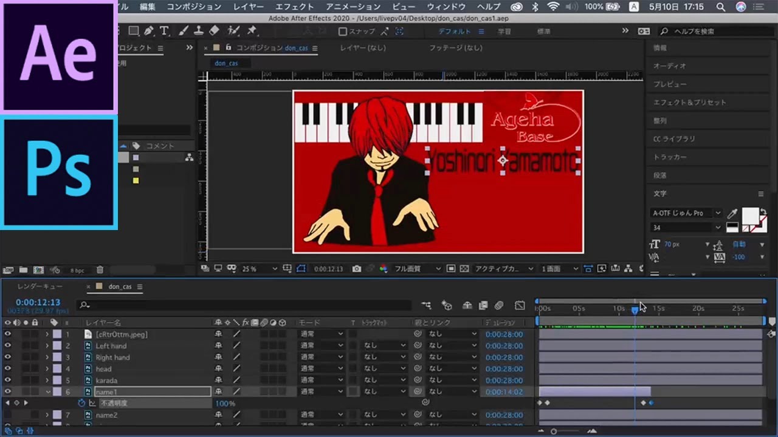The height and width of the screenshot is (437, 778).
Task: Click the snapshot camera icon in viewer
Action: (357, 268)
